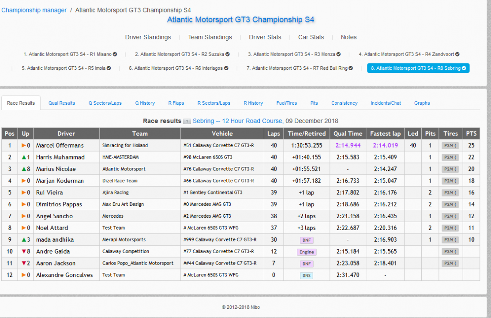This screenshot has width=491, height=318.
Task: Open Driver Standings page
Action: coord(148,37)
